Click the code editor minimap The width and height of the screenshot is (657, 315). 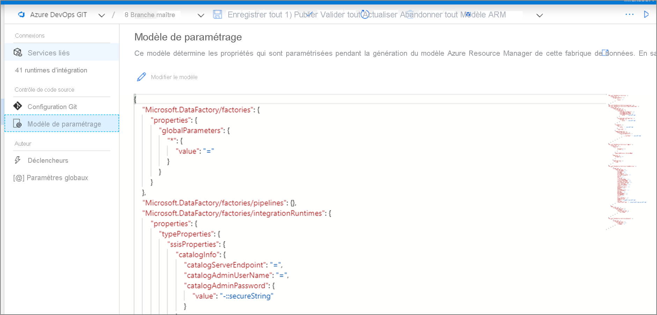[627, 162]
